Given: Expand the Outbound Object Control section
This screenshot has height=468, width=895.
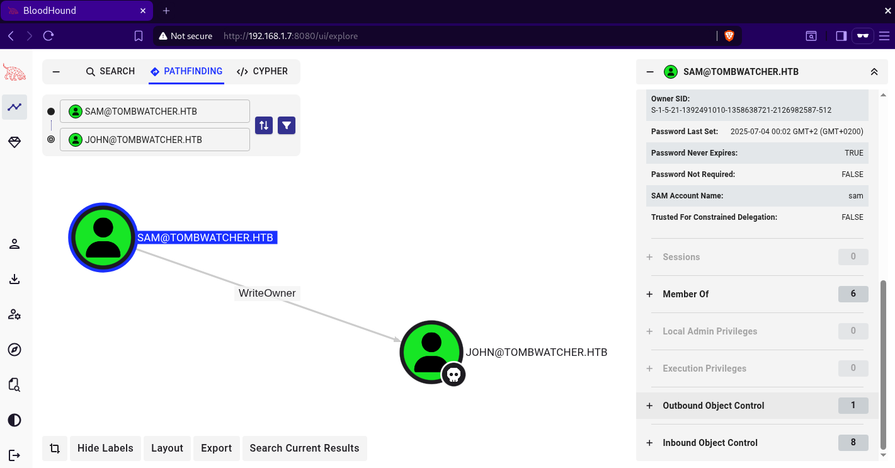Looking at the screenshot, I should point(713,406).
